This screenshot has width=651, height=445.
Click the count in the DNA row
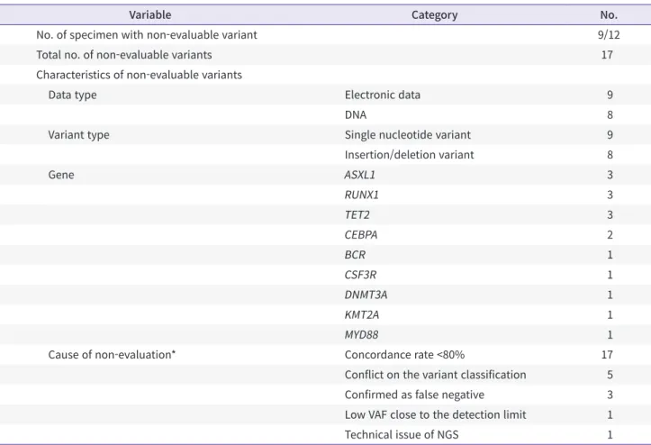pos(610,114)
